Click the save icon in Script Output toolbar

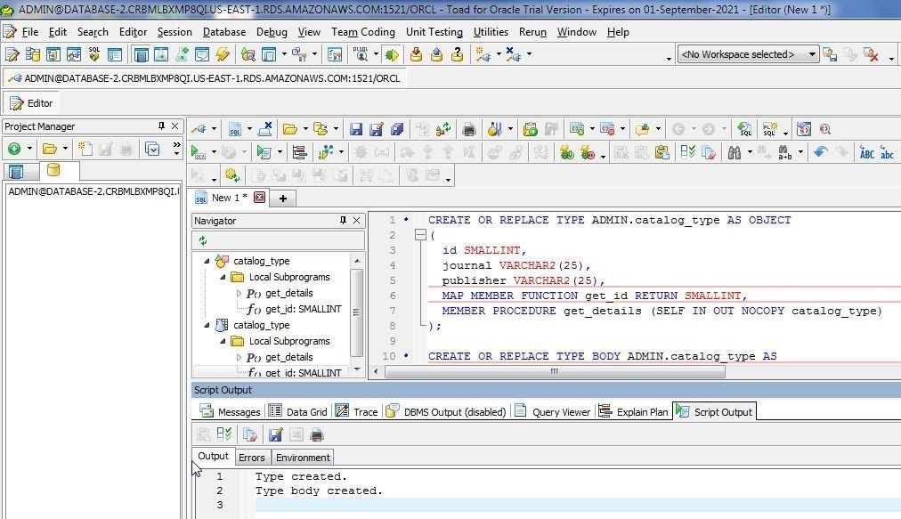point(276,435)
